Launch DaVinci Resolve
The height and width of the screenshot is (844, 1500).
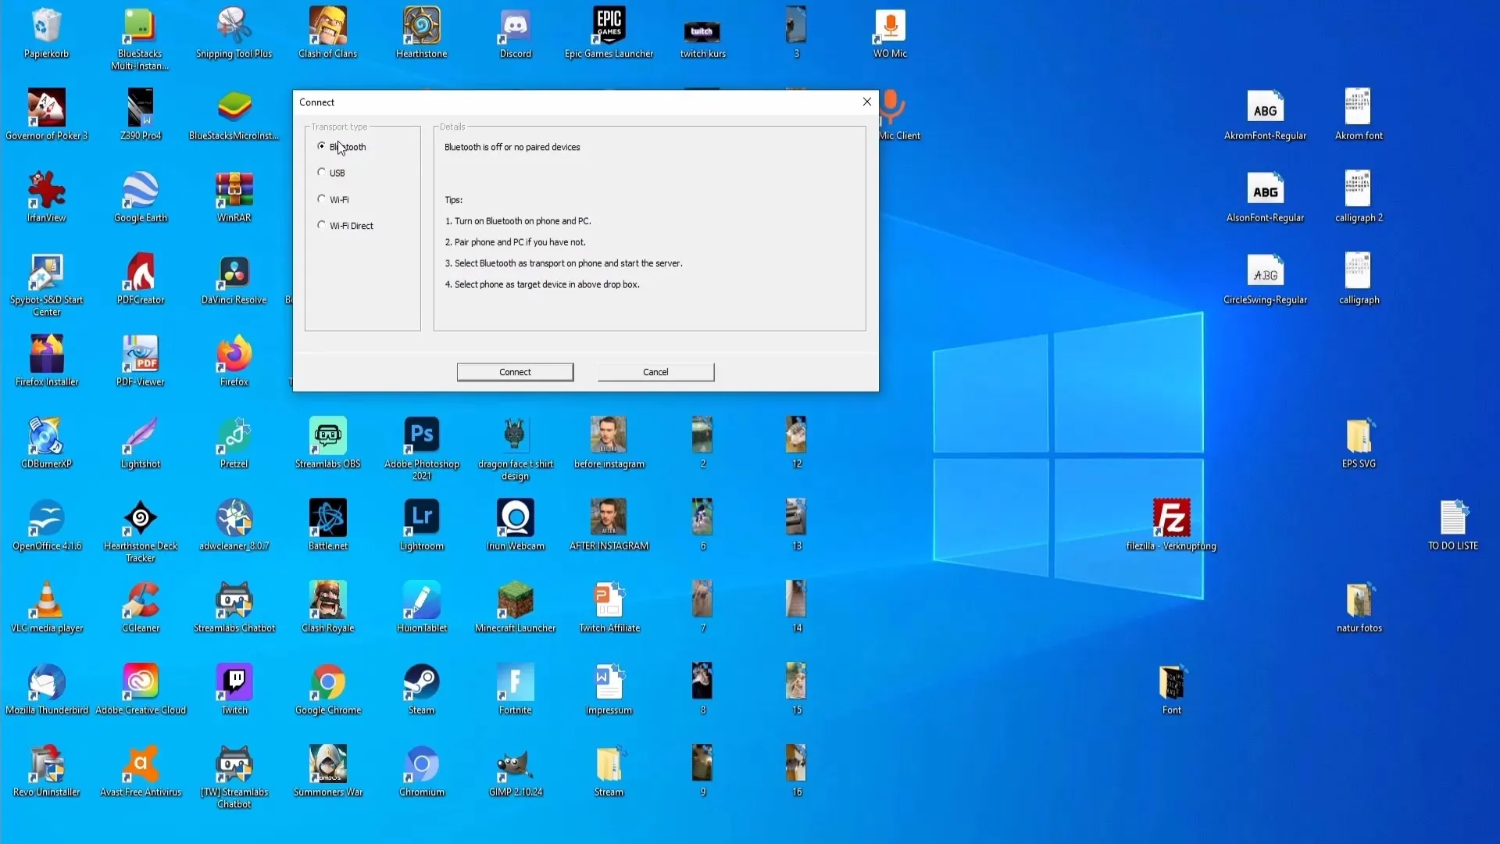[x=234, y=279]
